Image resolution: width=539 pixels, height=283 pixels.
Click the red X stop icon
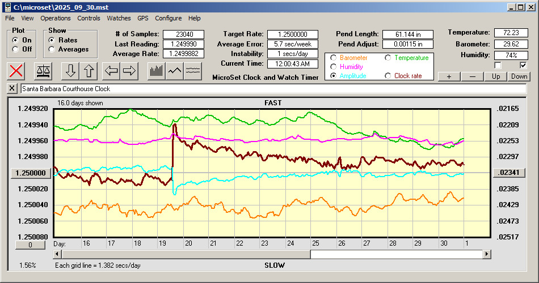(x=17, y=71)
